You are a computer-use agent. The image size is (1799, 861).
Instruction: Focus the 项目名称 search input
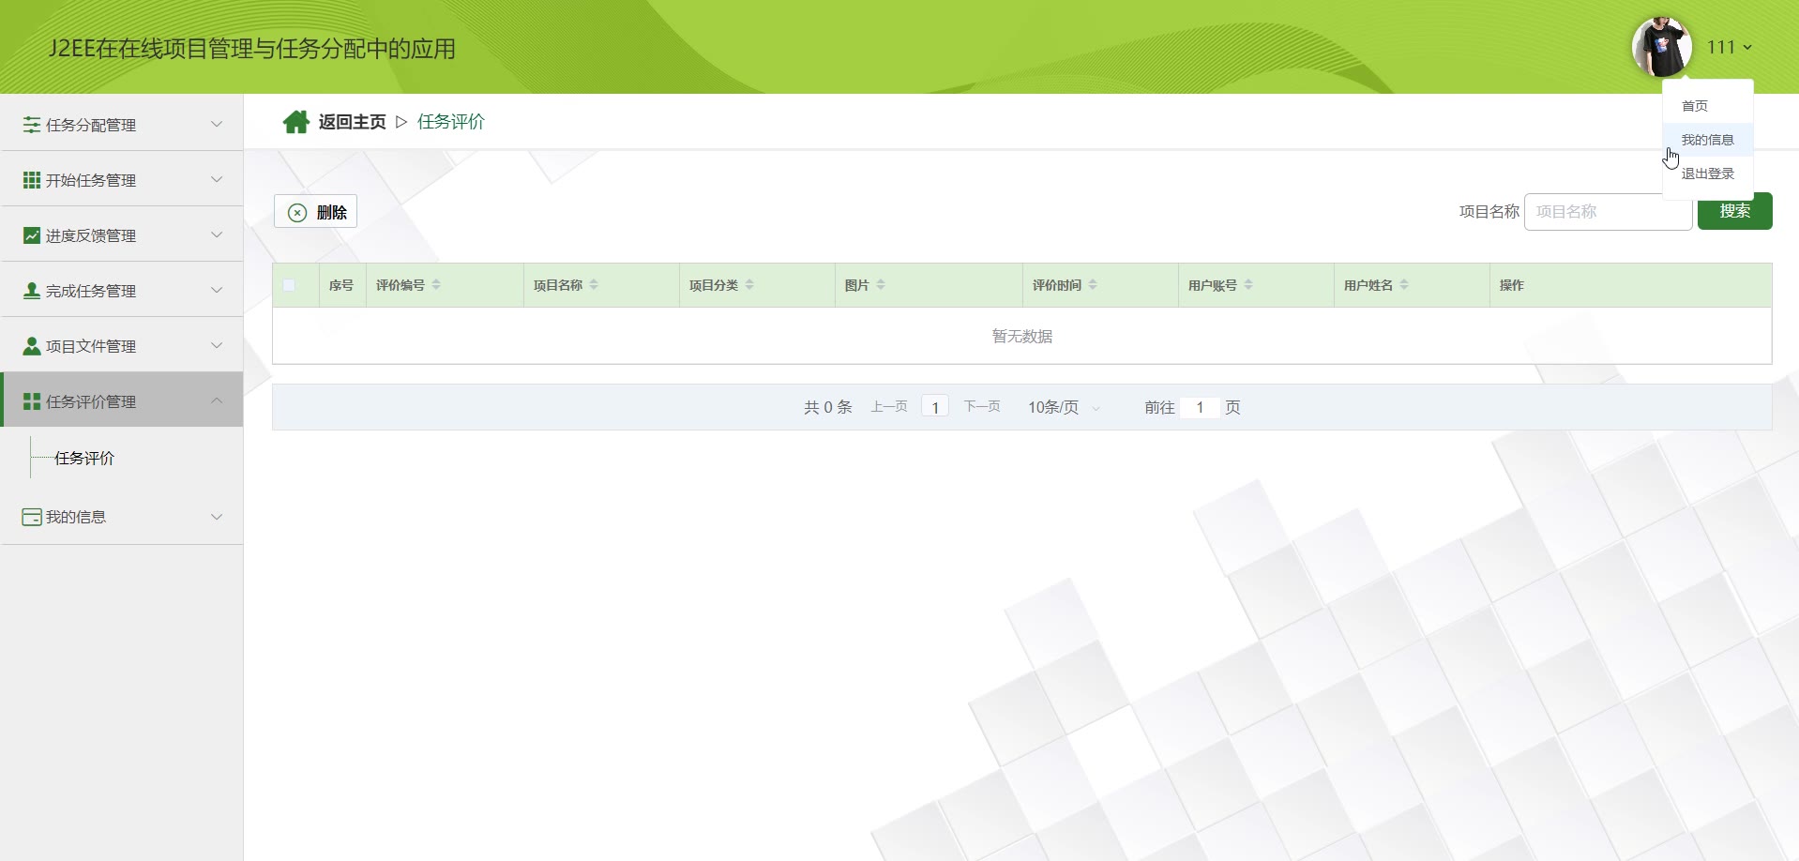1608,212
